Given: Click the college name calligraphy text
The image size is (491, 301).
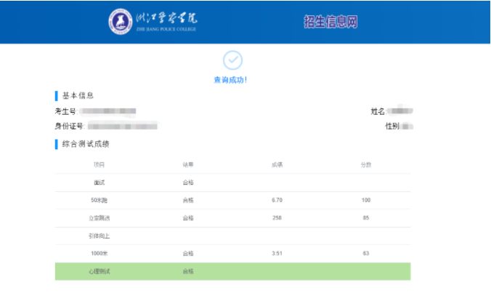Looking at the screenshot, I should pyautogui.click(x=166, y=19).
